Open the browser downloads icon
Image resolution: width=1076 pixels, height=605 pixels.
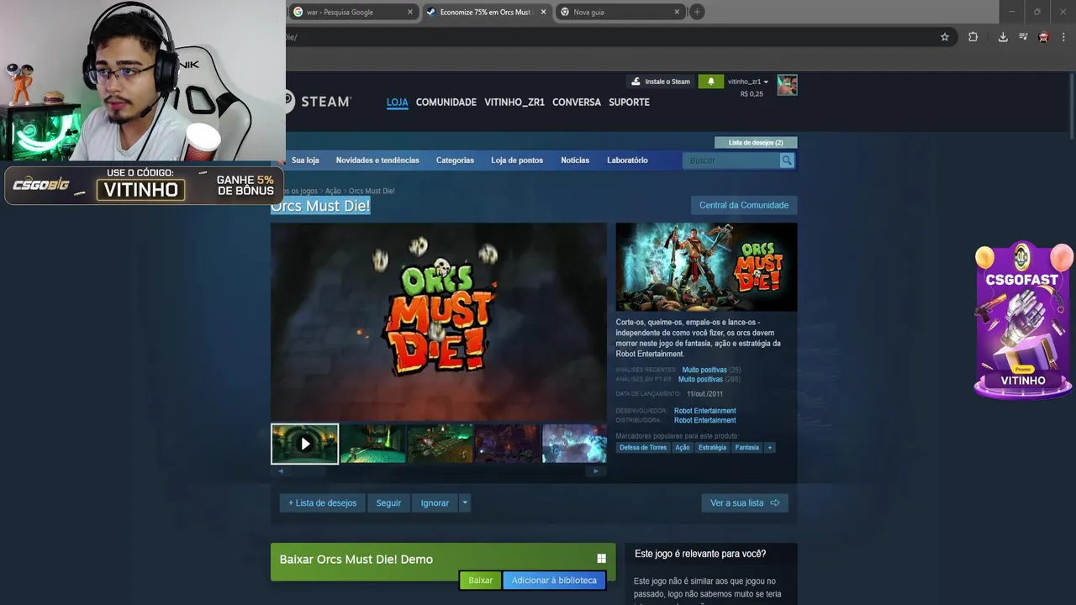(x=1003, y=37)
